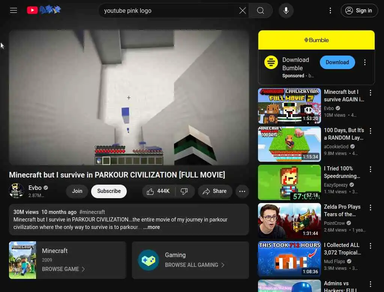Subscribe to Evbo
384x292 pixels.
[x=109, y=191]
